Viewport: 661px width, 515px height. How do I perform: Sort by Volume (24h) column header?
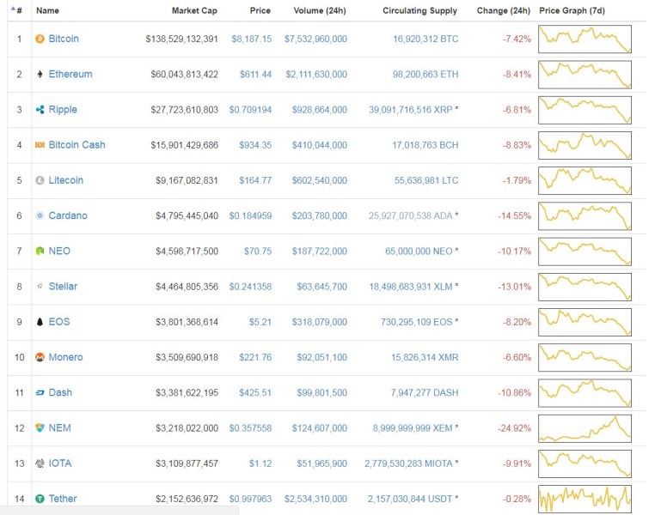pyautogui.click(x=317, y=11)
